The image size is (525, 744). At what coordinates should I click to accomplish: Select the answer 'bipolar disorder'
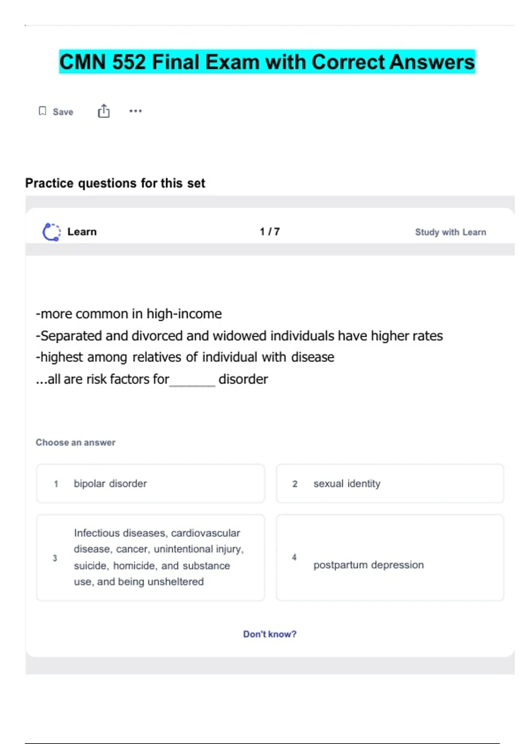[150, 484]
